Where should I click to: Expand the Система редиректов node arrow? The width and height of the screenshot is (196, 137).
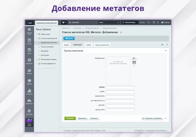click(x=37, y=64)
